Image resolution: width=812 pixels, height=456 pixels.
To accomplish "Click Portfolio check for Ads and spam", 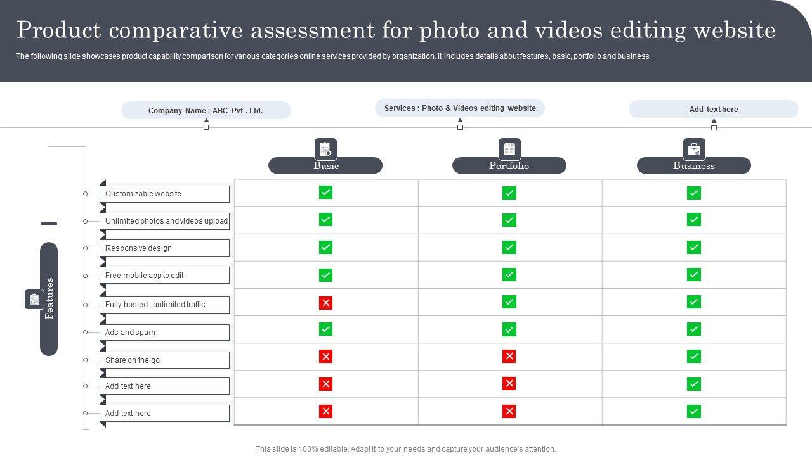I will [x=509, y=329].
